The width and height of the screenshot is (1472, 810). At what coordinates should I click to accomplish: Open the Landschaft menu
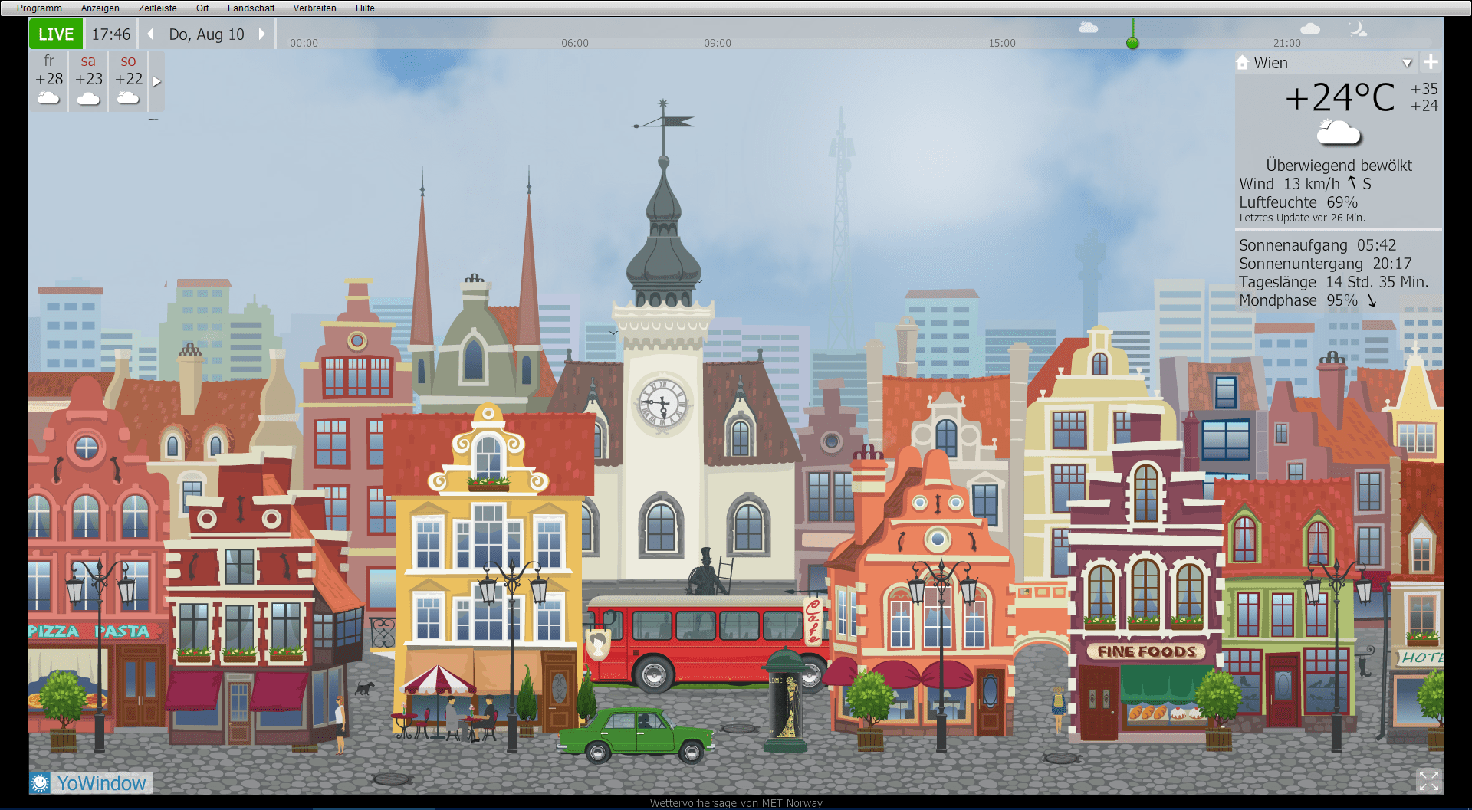point(251,8)
